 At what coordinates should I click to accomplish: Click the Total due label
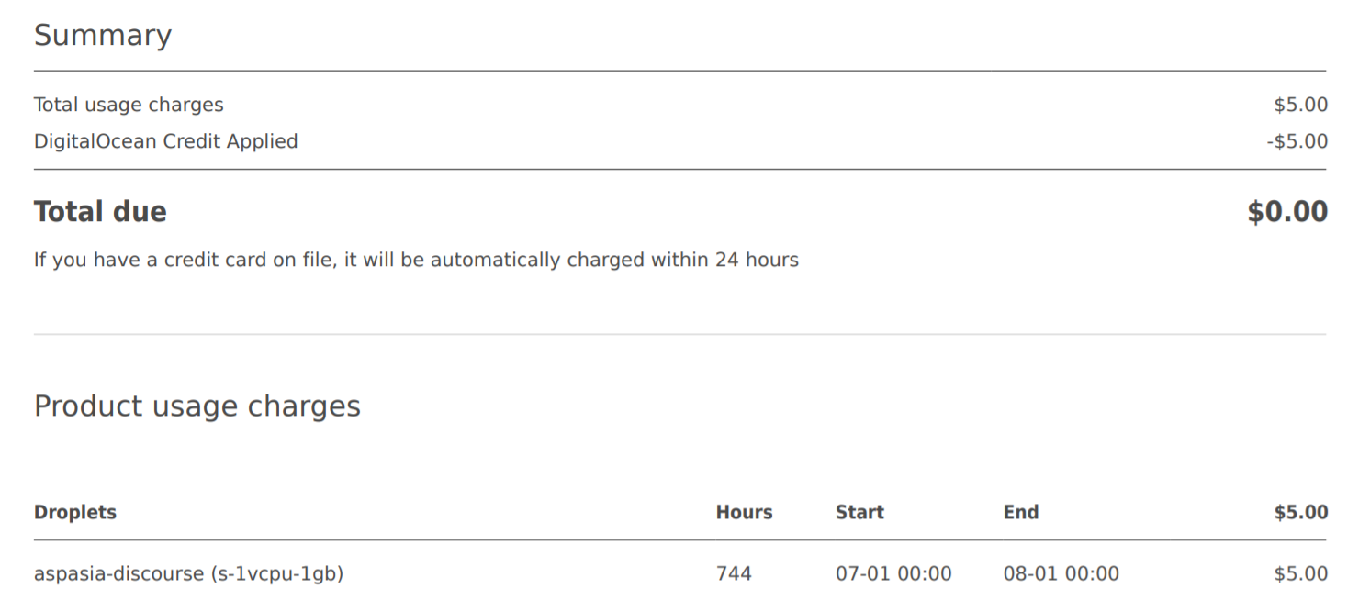[x=100, y=212]
